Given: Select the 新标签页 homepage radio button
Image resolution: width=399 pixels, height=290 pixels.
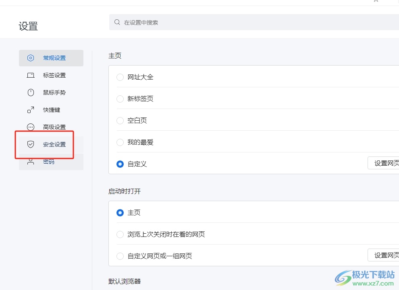Looking at the screenshot, I should pyautogui.click(x=120, y=99).
